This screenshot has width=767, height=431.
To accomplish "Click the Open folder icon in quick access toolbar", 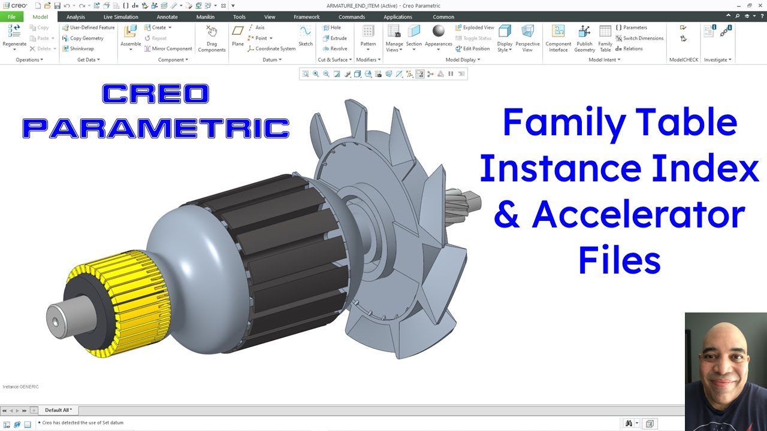I will pos(47,5).
